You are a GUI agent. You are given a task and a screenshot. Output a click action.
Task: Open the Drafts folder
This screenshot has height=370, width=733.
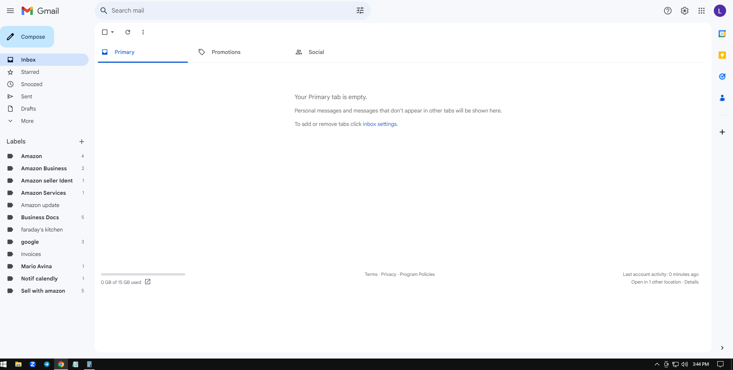tap(44, 109)
